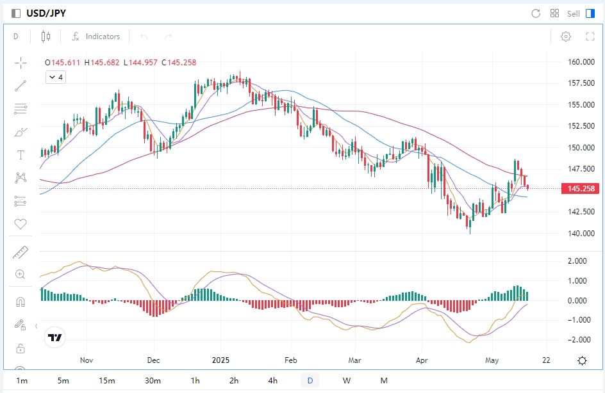The height and width of the screenshot is (393, 605).
Task: Redo the last chart action
Action: pyautogui.click(x=168, y=36)
